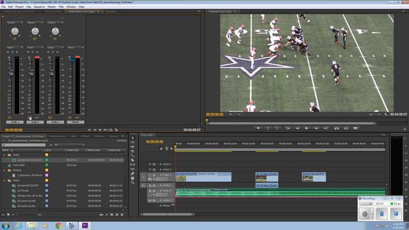Viewport: 409px width, 230px height.
Task: Expand the Audio 1 track
Action: coord(160,185)
